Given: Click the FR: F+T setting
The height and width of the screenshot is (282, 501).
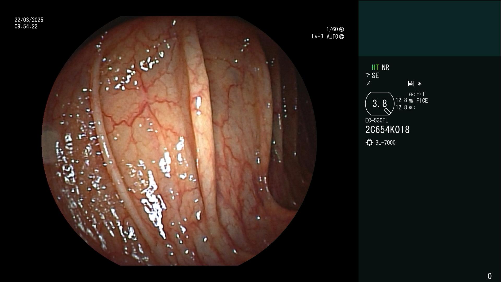Looking at the screenshot, I should tap(417, 94).
